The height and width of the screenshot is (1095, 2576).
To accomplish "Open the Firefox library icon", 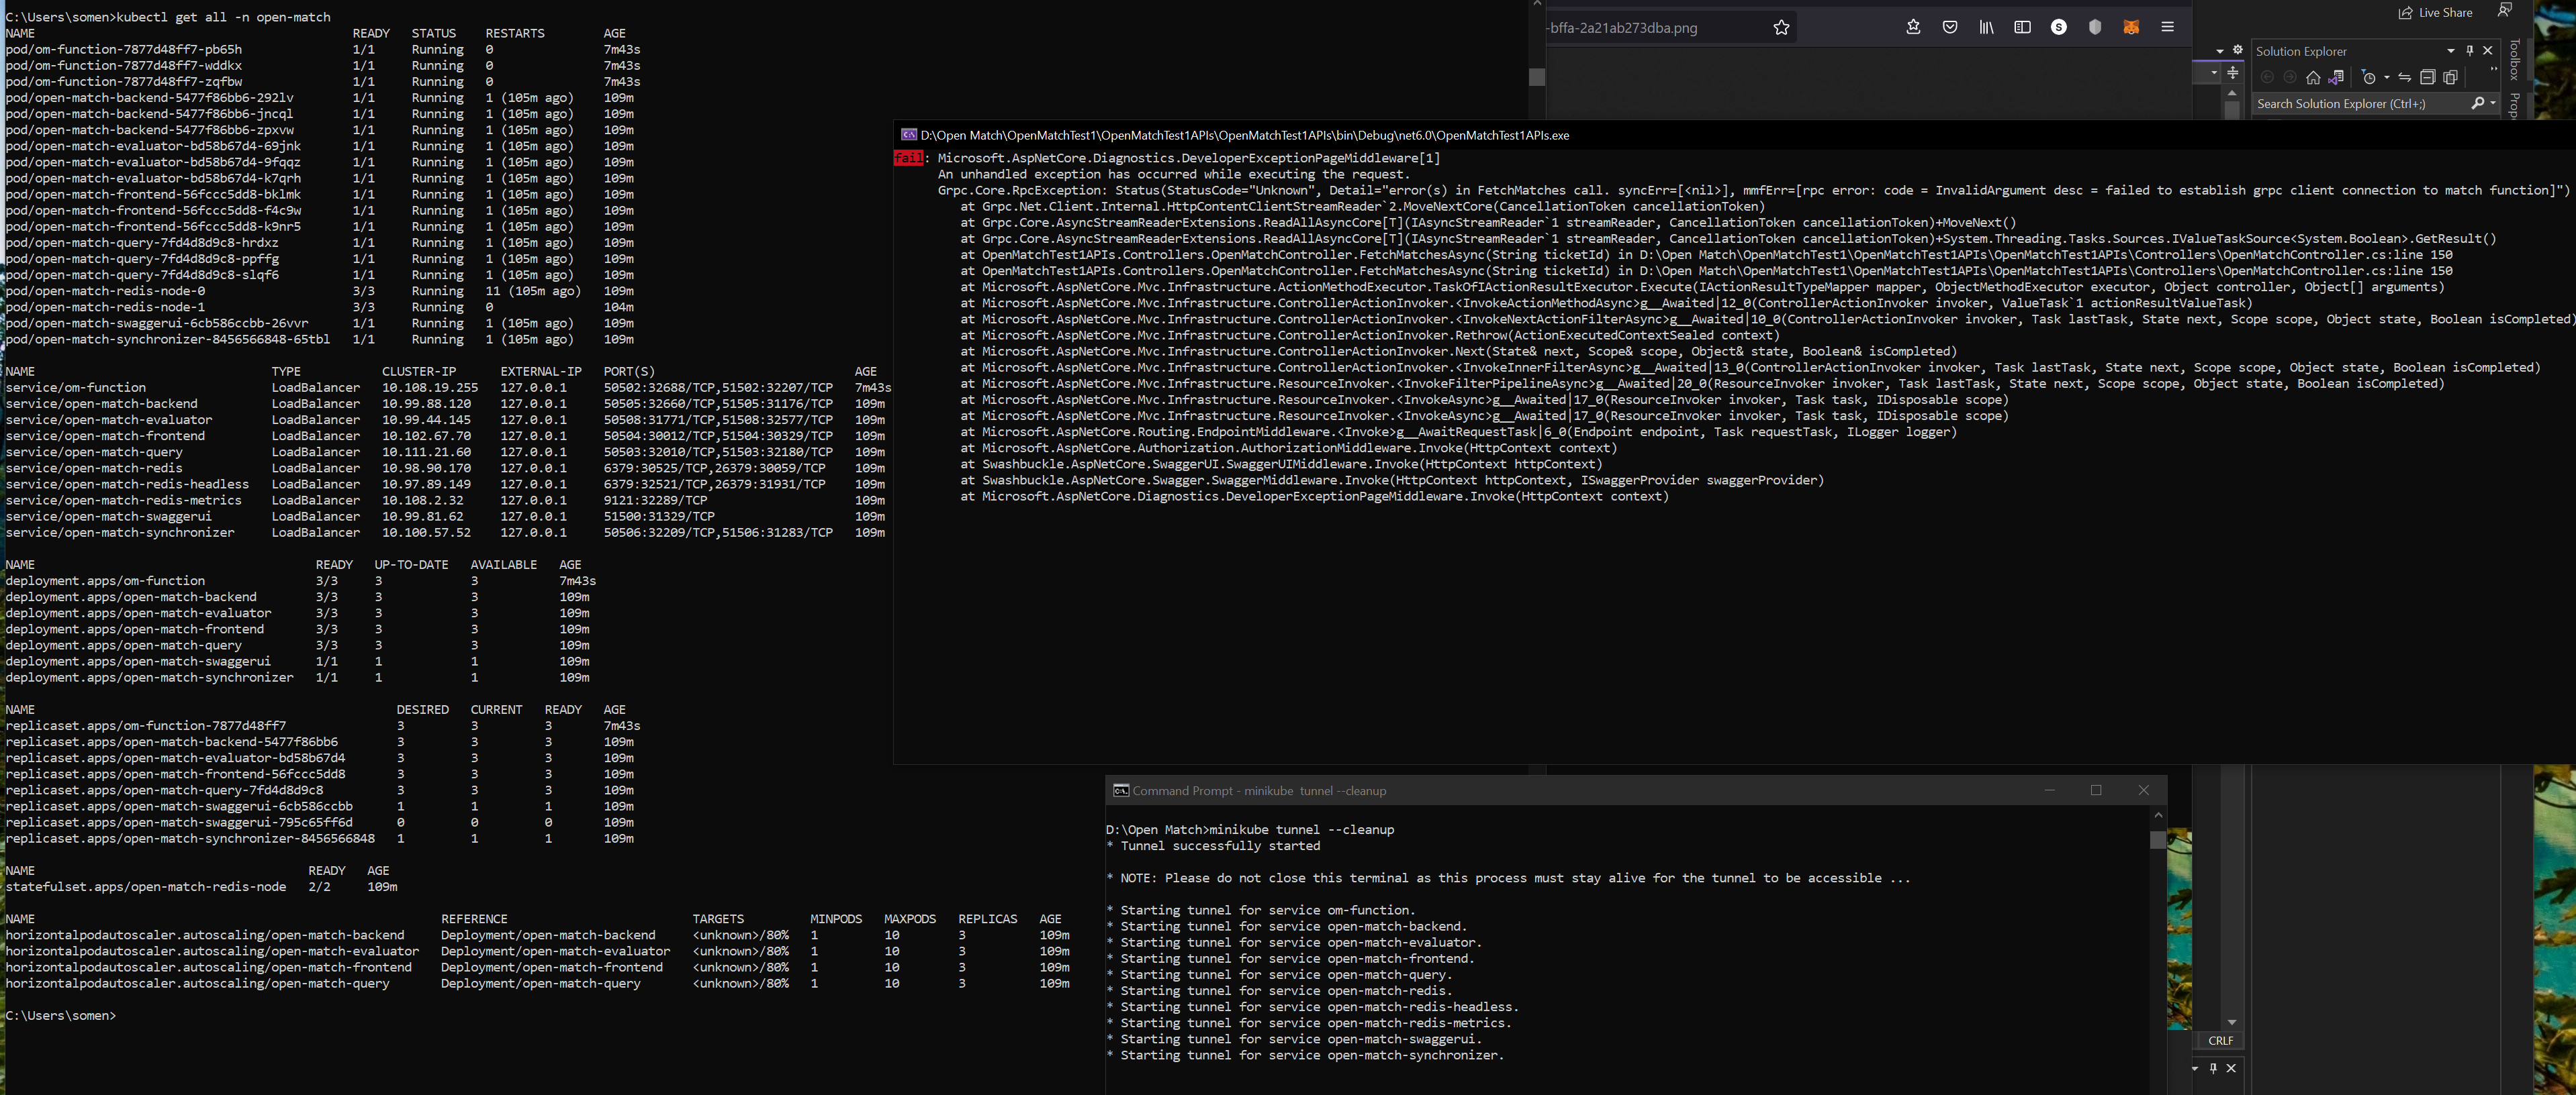I will (x=1987, y=27).
